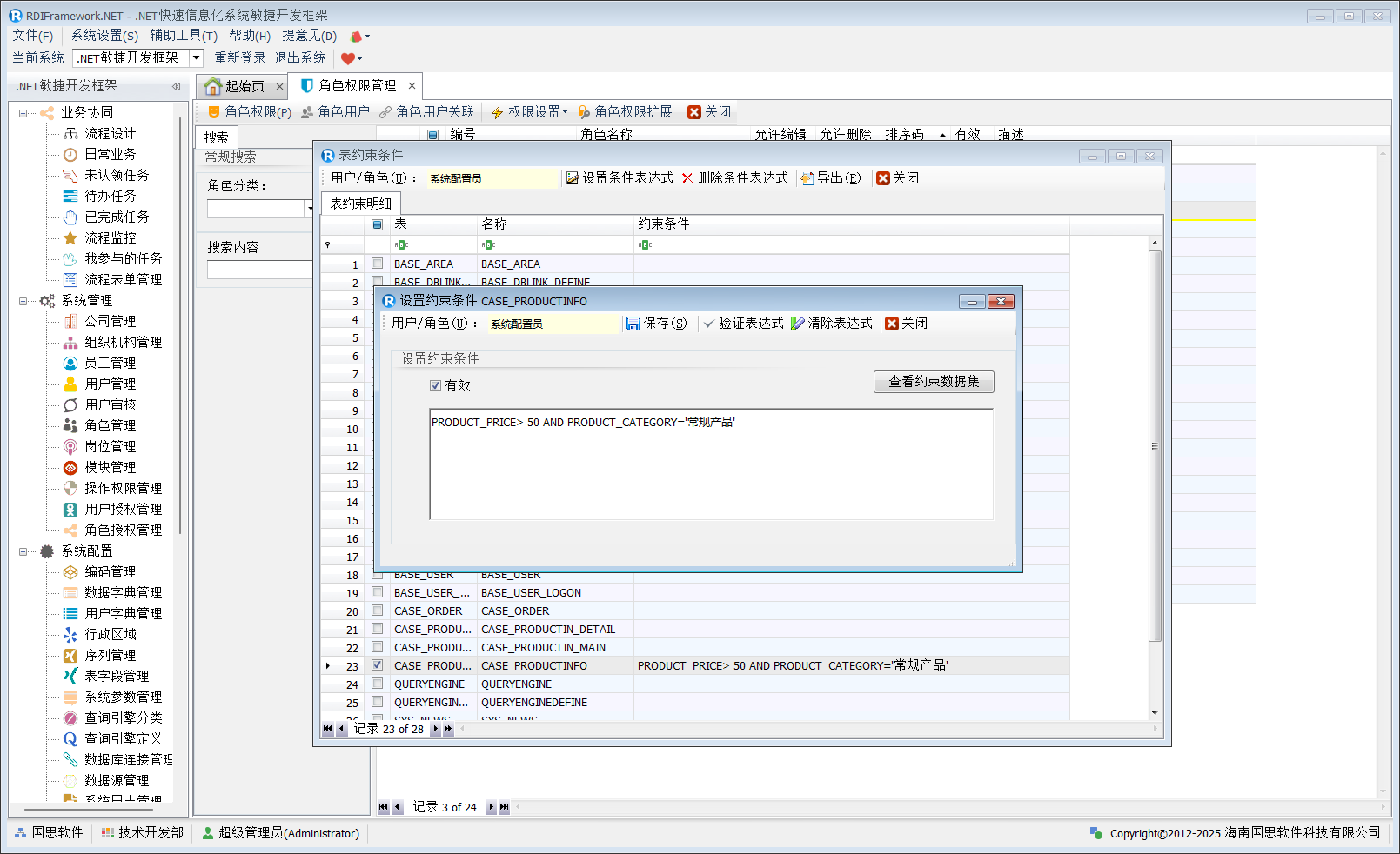The height and width of the screenshot is (854, 1400).
Task: Open the 系统设置 menu
Action: tap(104, 36)
